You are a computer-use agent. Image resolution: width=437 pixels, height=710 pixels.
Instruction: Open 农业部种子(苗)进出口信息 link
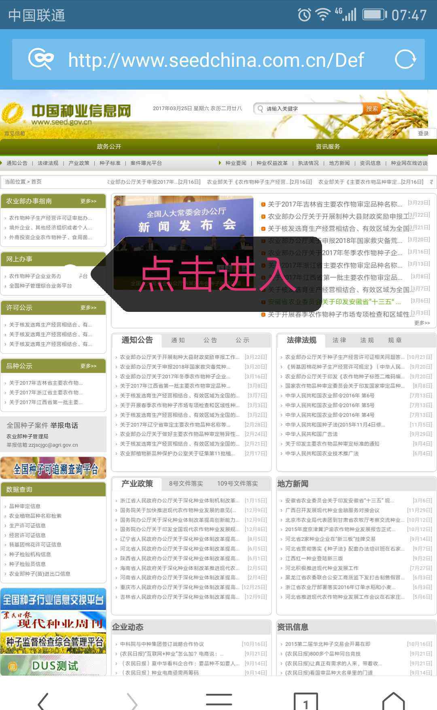pos(39,574)
